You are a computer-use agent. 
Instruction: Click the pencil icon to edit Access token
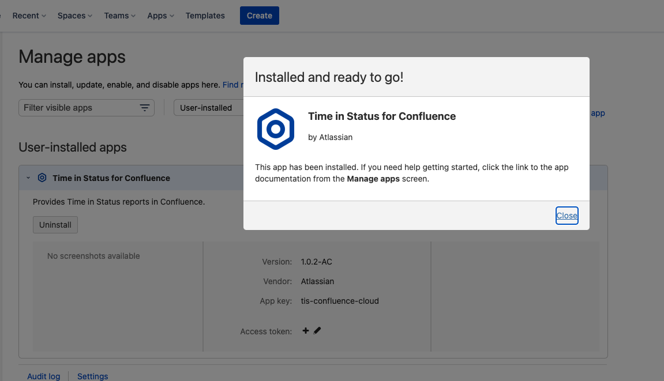pos(317,331)
